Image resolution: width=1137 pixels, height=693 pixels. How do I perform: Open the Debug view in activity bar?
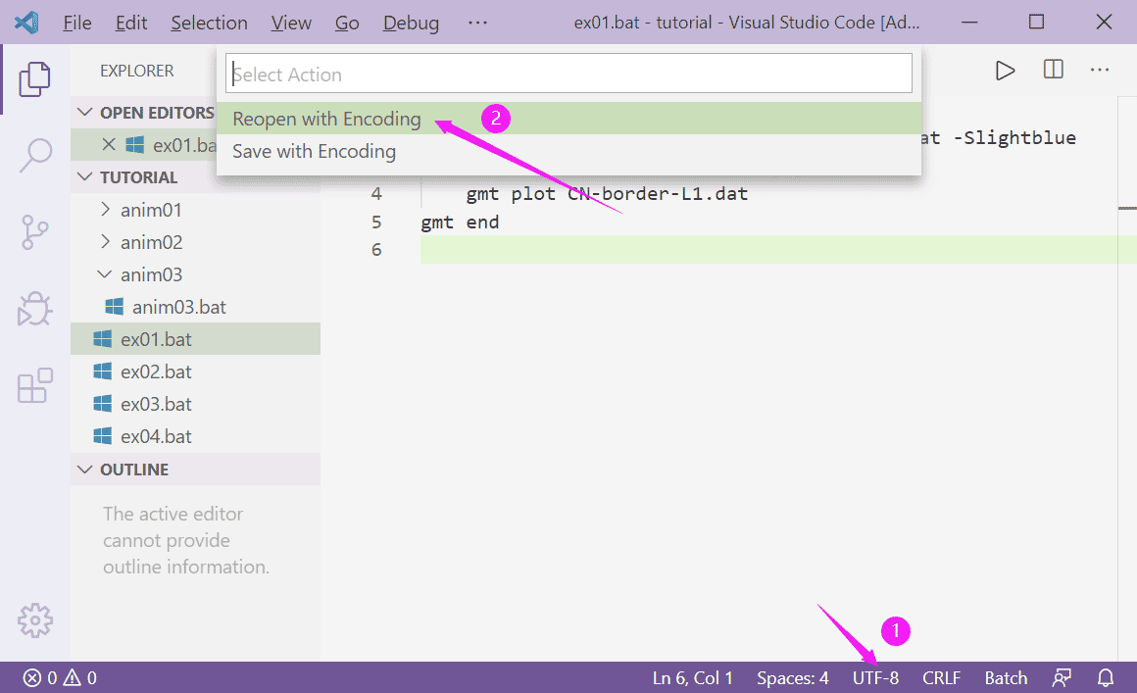(x=34, y=309)
